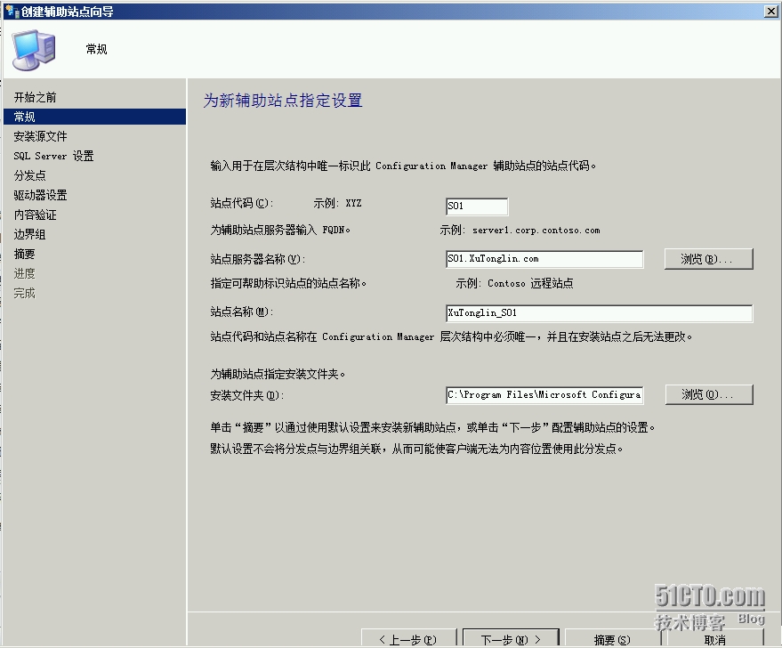Go to SQL Server 设置 step
782x648 pixels.
(x=53, y=156)
